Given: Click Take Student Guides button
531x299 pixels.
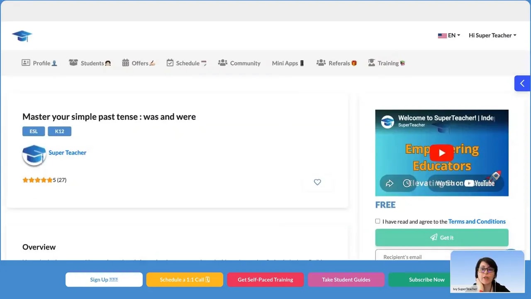Looking at the screenshot, I should coord(346,279).
